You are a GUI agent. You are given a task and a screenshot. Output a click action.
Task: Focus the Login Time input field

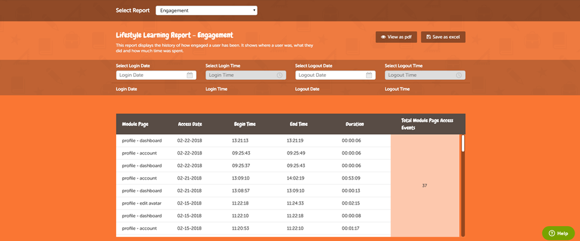pyautogui.click(x=240, y=75)
